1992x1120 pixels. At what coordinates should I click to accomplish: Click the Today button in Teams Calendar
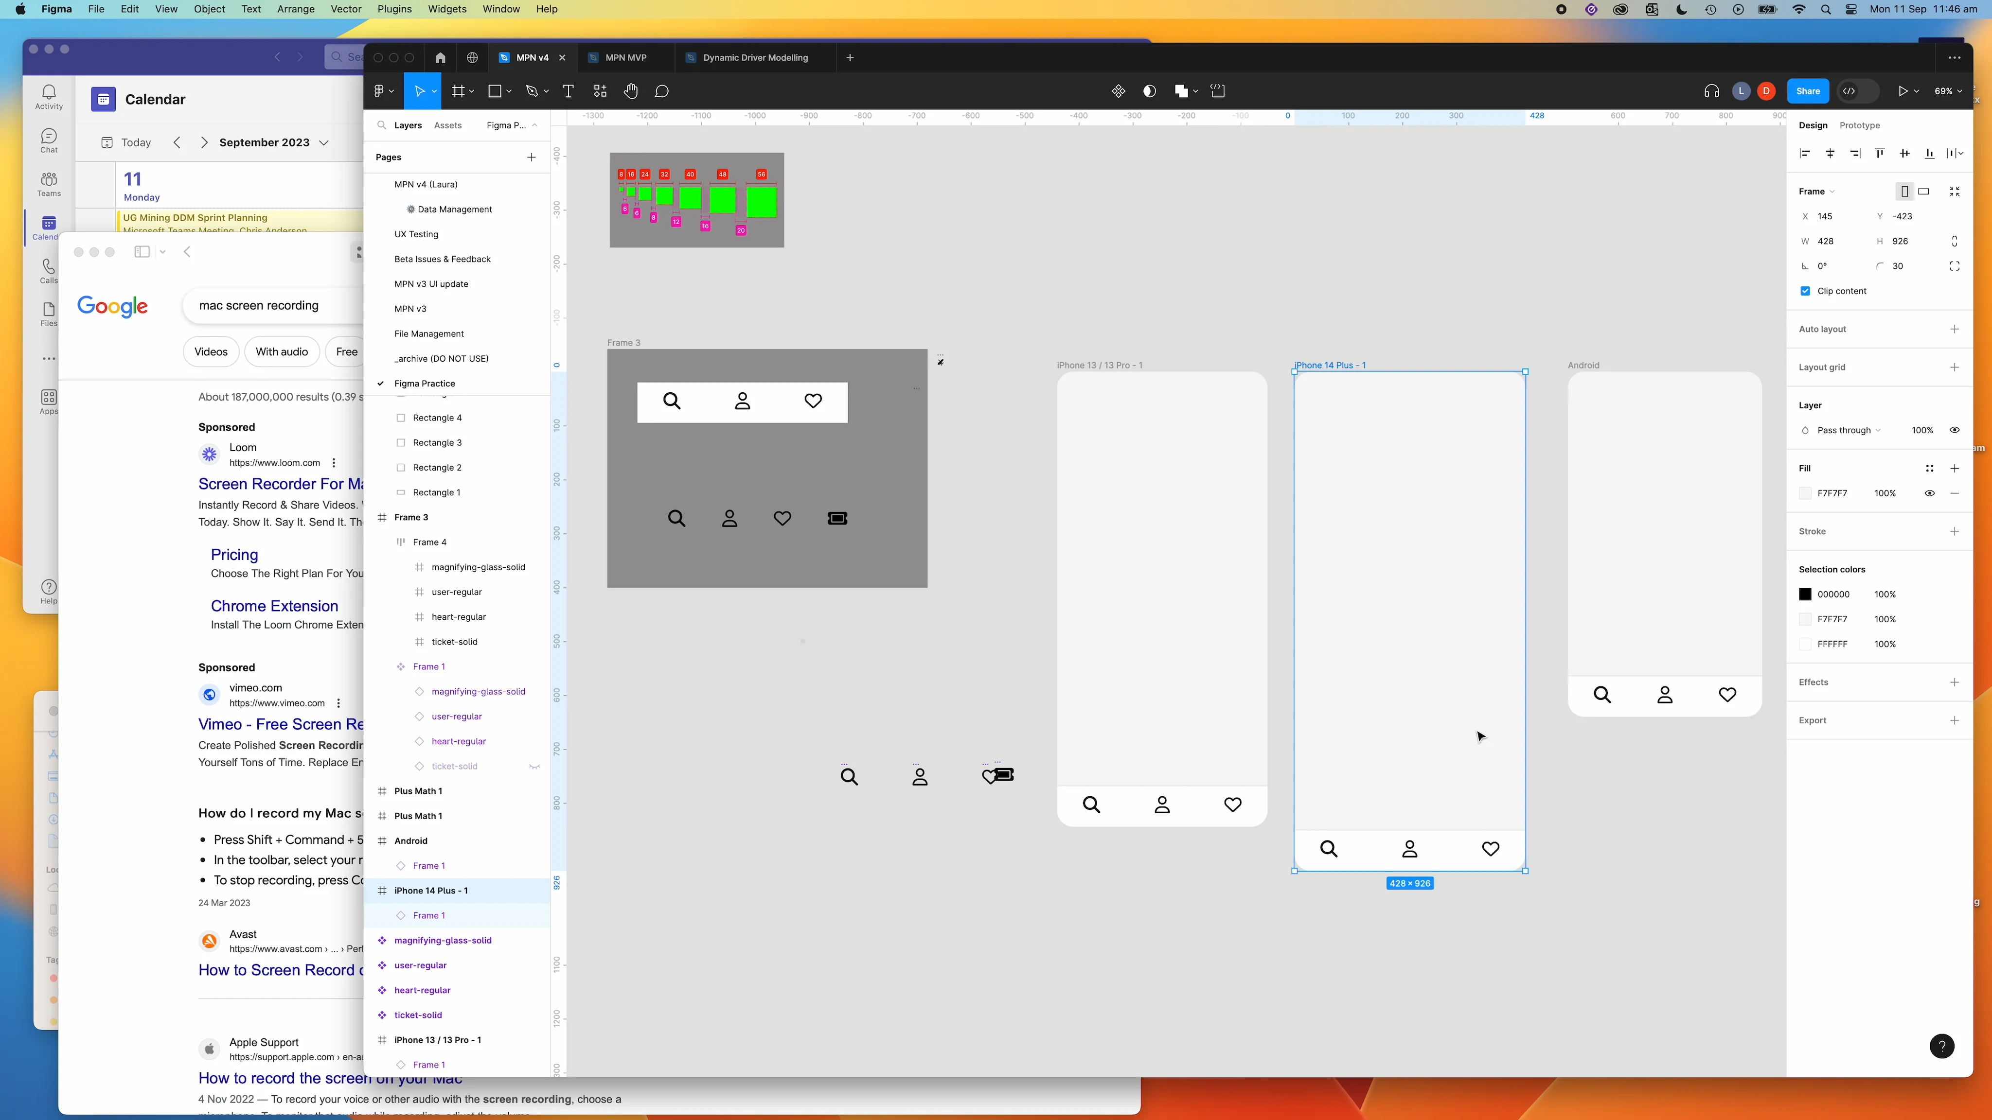(127, 142)
